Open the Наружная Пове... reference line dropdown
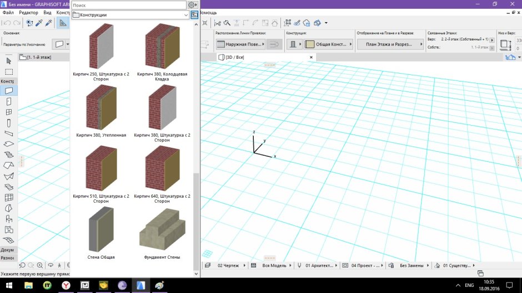The height and width of the screenshot is (293, 522). point(240,44)
